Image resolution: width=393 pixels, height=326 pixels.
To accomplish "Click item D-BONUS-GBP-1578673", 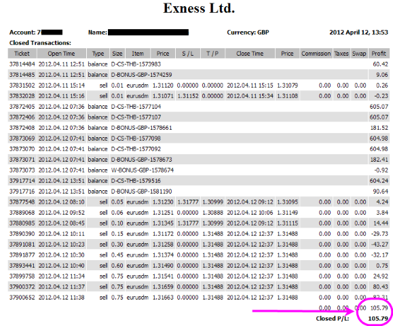I will pos(142,160).
